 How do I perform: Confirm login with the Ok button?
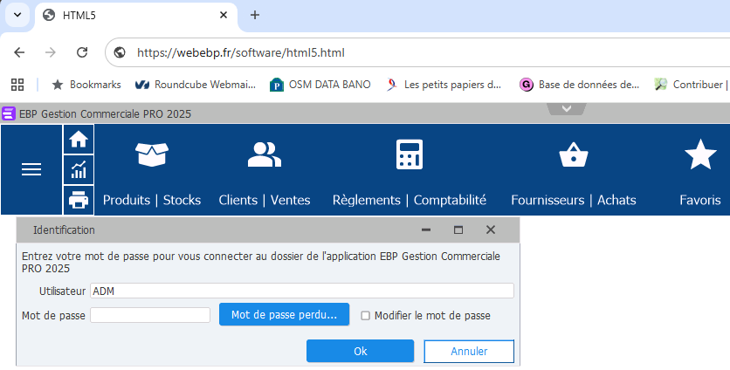click(360, 351)
